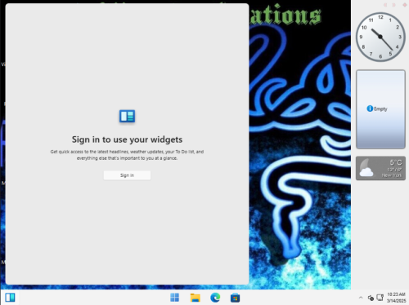
Task: Click the 5°C temperature reading
Action: pos(396,162)
